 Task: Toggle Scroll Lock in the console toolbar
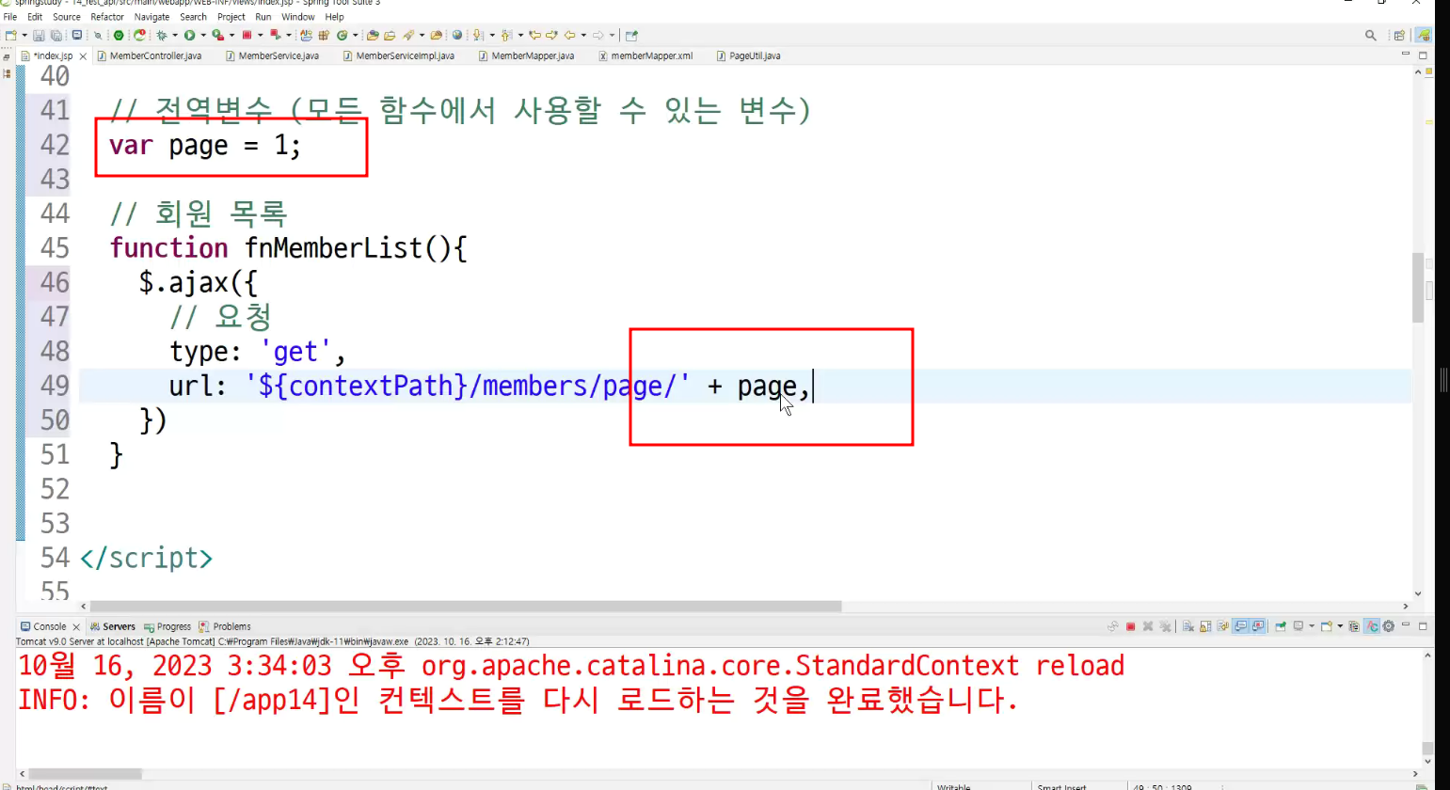(x=1205, y=626)
